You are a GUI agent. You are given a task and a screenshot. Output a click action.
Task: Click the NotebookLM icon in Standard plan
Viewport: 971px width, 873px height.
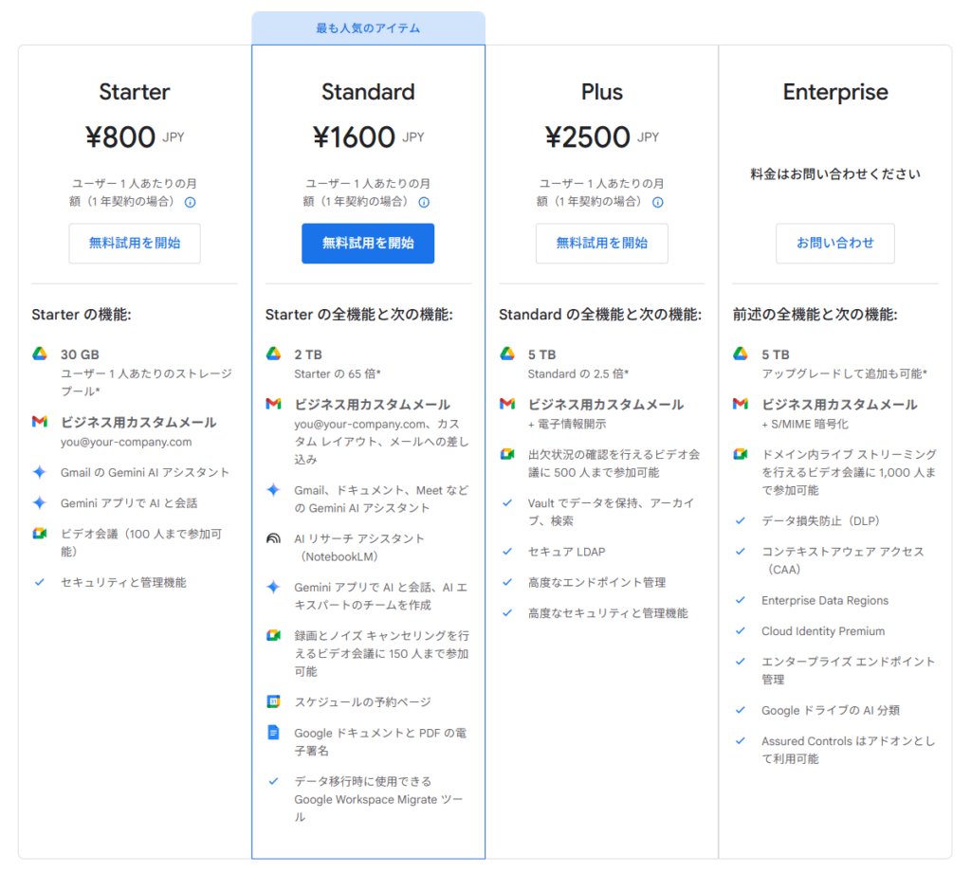[273, 538]
